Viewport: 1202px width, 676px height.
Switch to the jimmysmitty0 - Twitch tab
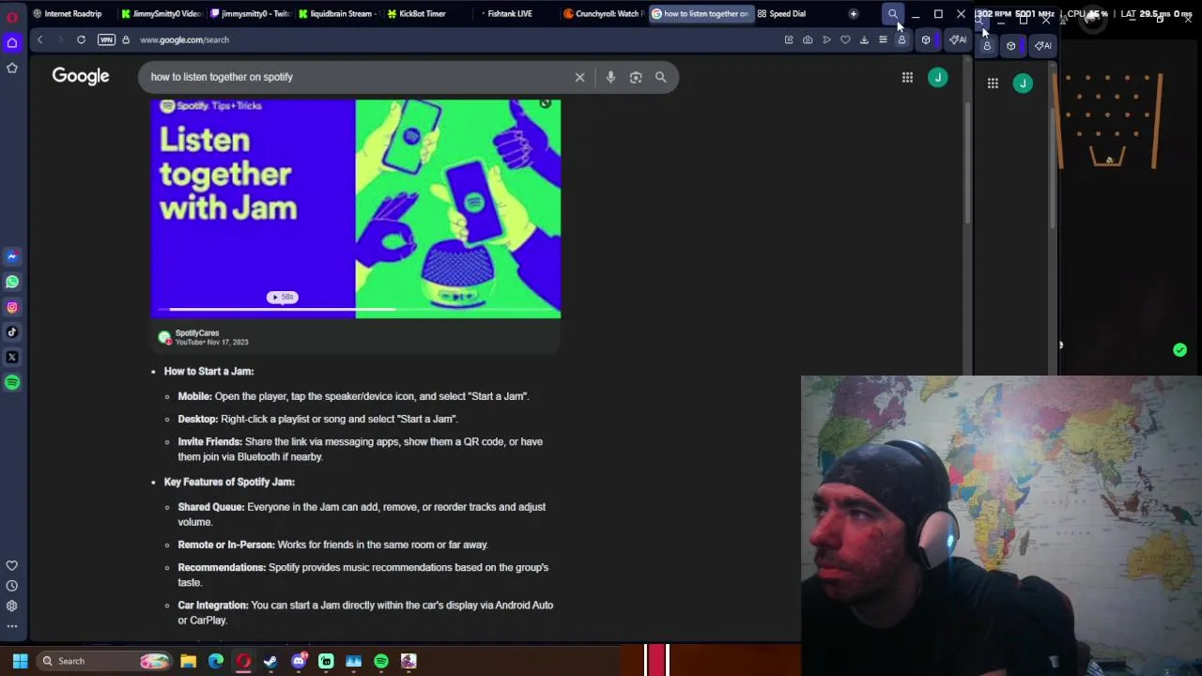(x=250, y=14)
